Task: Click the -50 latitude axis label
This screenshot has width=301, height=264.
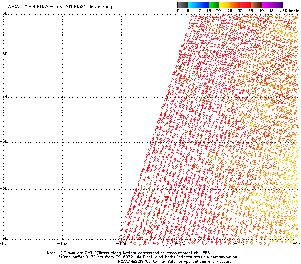Action: 4,13
